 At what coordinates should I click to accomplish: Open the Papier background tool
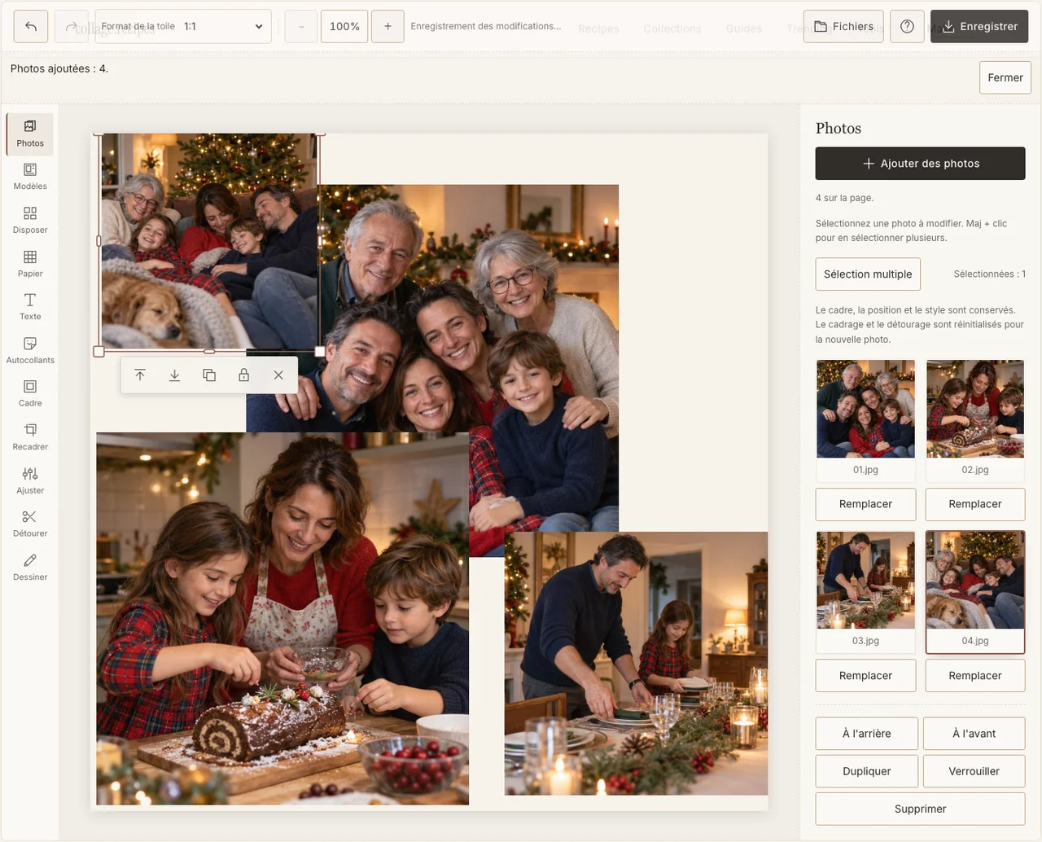coord(30,264)
